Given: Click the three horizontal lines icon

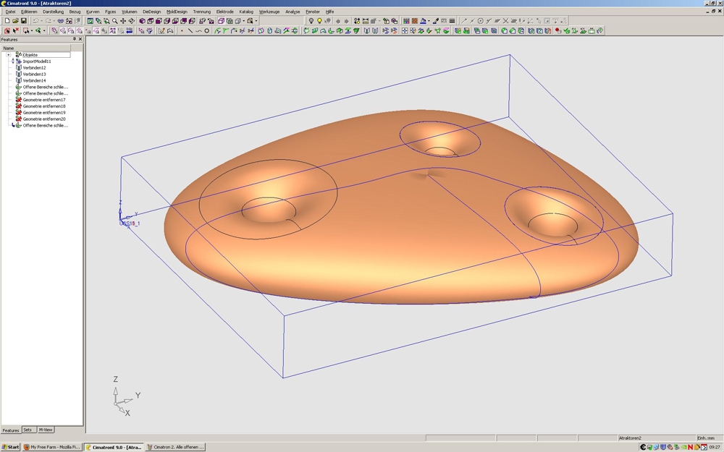Looking at the screenshot, I should coord(452,21).
